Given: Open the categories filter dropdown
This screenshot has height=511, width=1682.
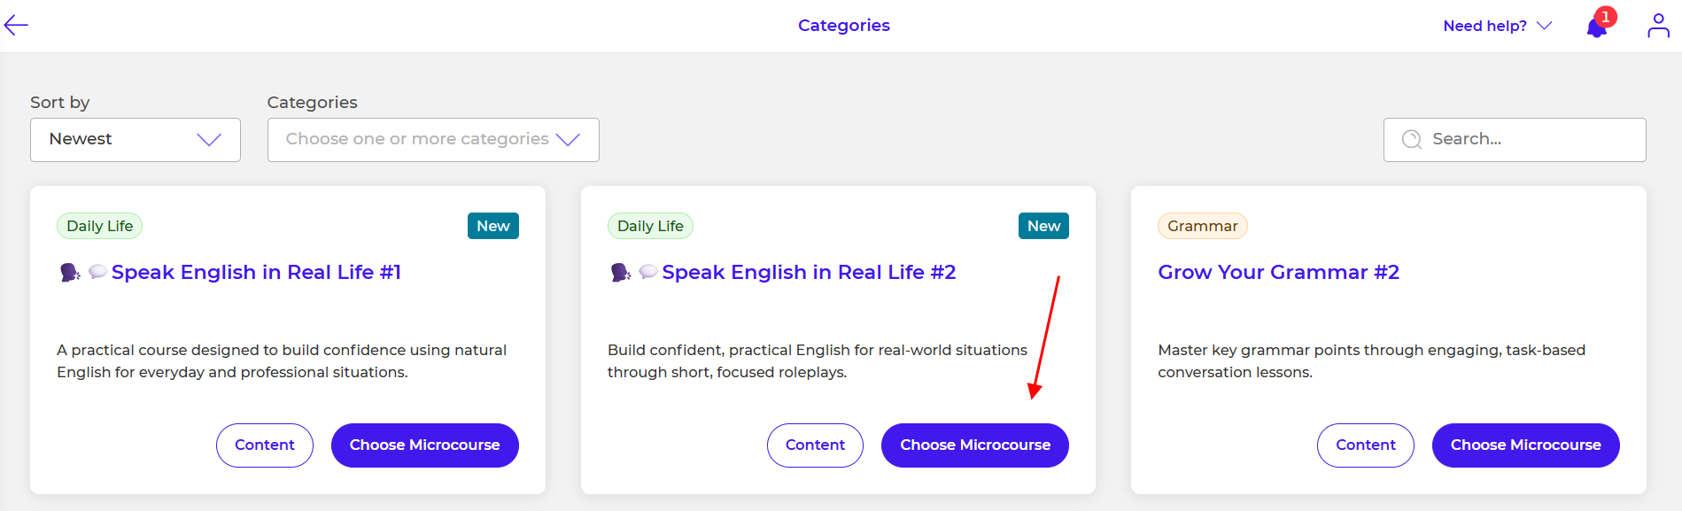Looking at the screenshot, I should 433,140.
